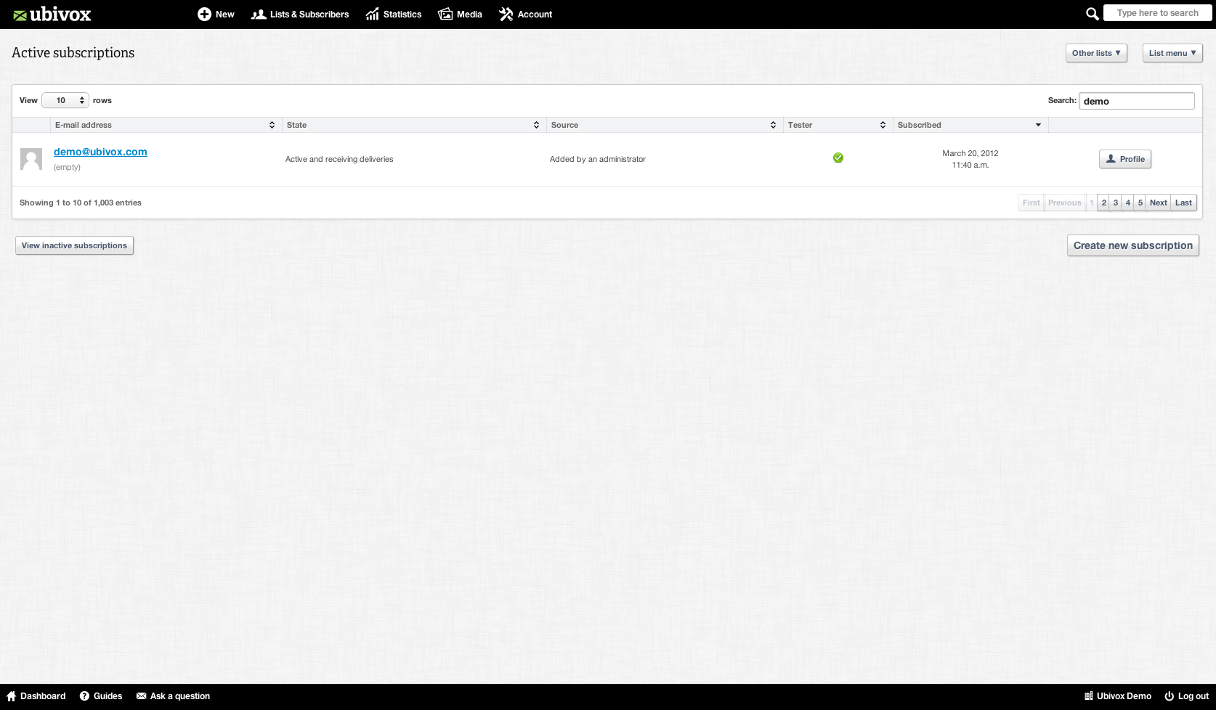Viewport: 1216px width, 710px height.
Task: Go to page 4
Action: coord(1128,203)
